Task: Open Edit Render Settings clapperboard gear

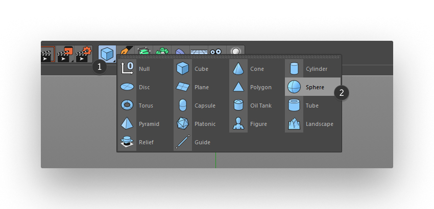Action: (83, 54)
